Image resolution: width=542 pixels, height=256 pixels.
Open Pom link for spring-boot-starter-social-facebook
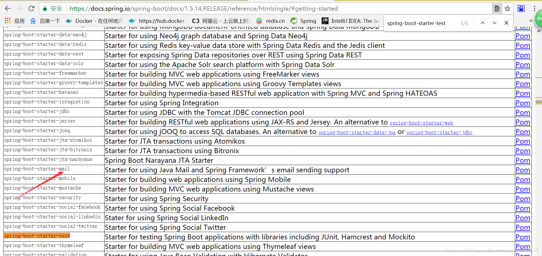(523, 208)
